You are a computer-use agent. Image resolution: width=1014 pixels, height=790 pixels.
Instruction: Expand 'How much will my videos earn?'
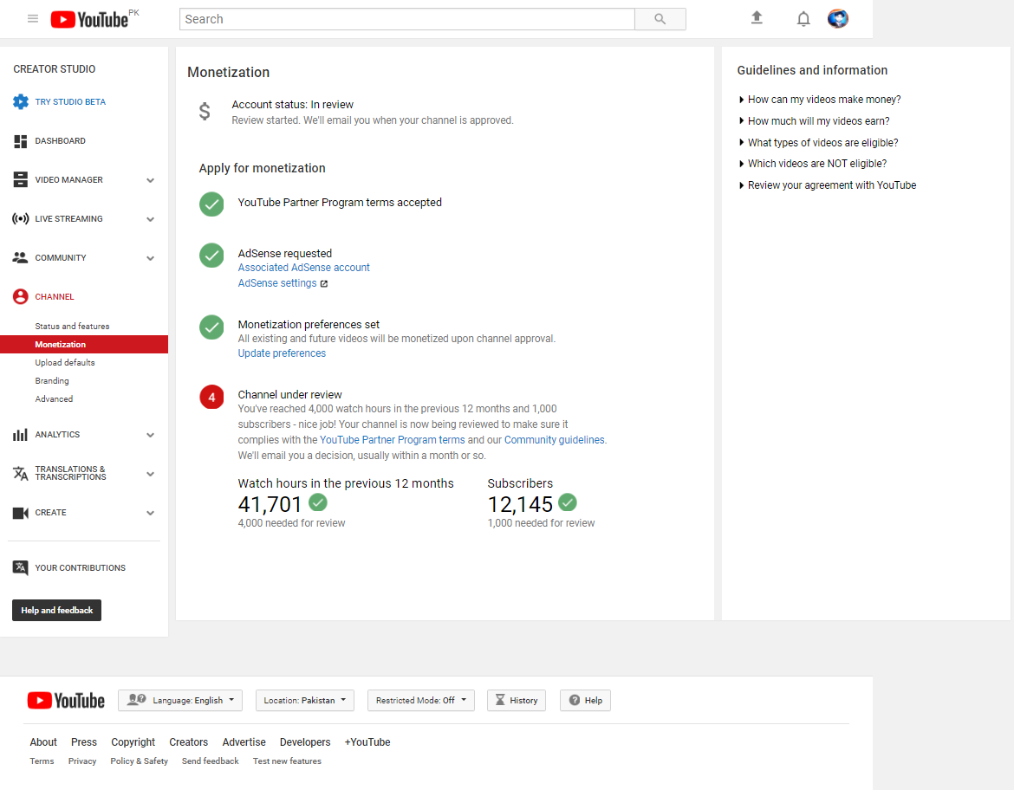[x=814, y=121]
